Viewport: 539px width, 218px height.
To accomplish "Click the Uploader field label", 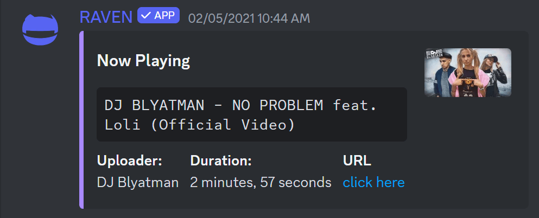I will 129,161.
